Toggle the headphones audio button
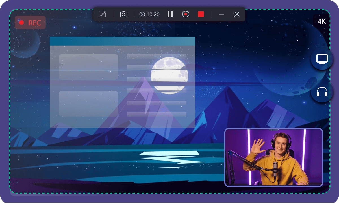Viewport: 339px width, 205px height. (x=322, y=92)
